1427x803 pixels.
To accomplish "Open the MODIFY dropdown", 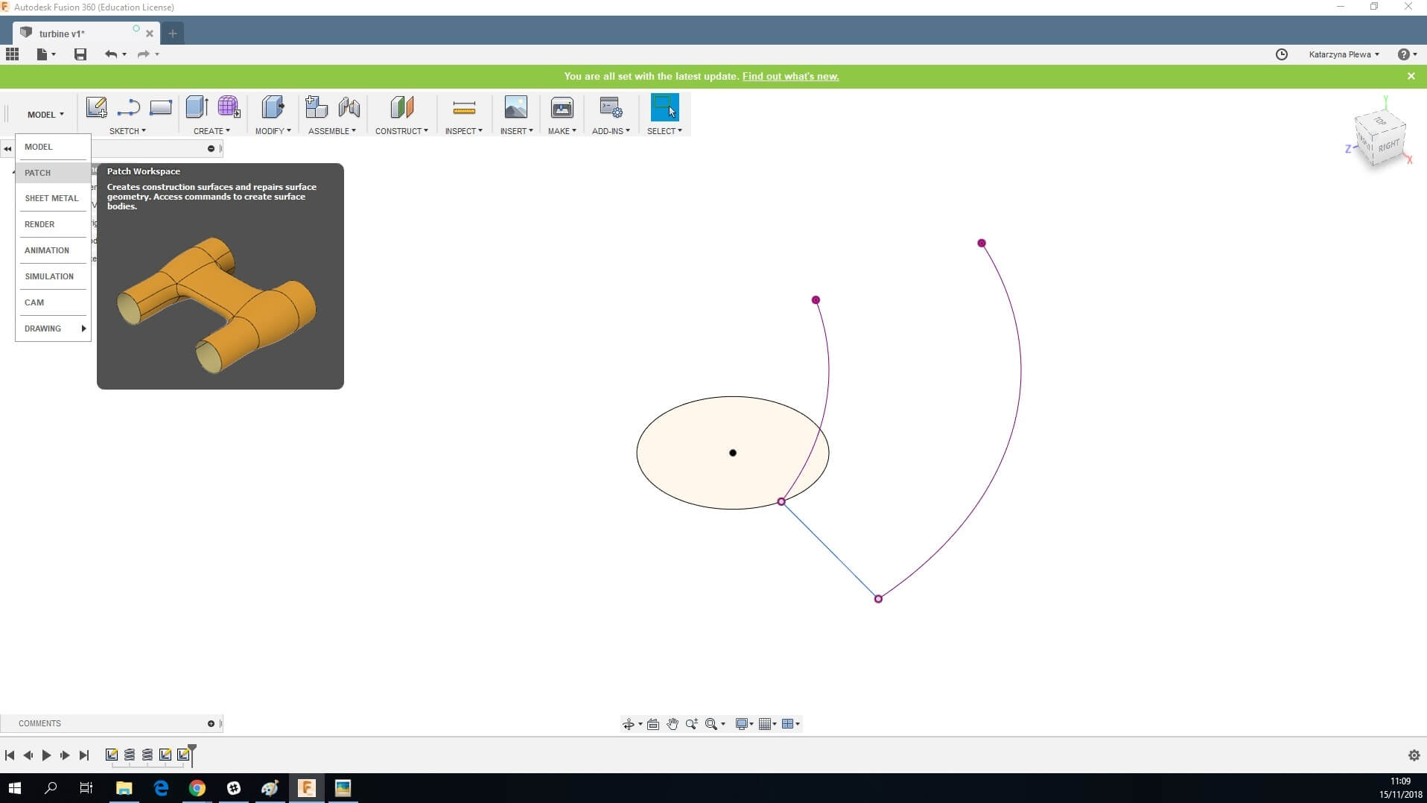I will point(273,131).
